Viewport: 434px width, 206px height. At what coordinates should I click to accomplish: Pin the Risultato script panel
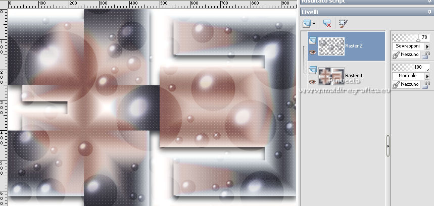tap(429, 2)
